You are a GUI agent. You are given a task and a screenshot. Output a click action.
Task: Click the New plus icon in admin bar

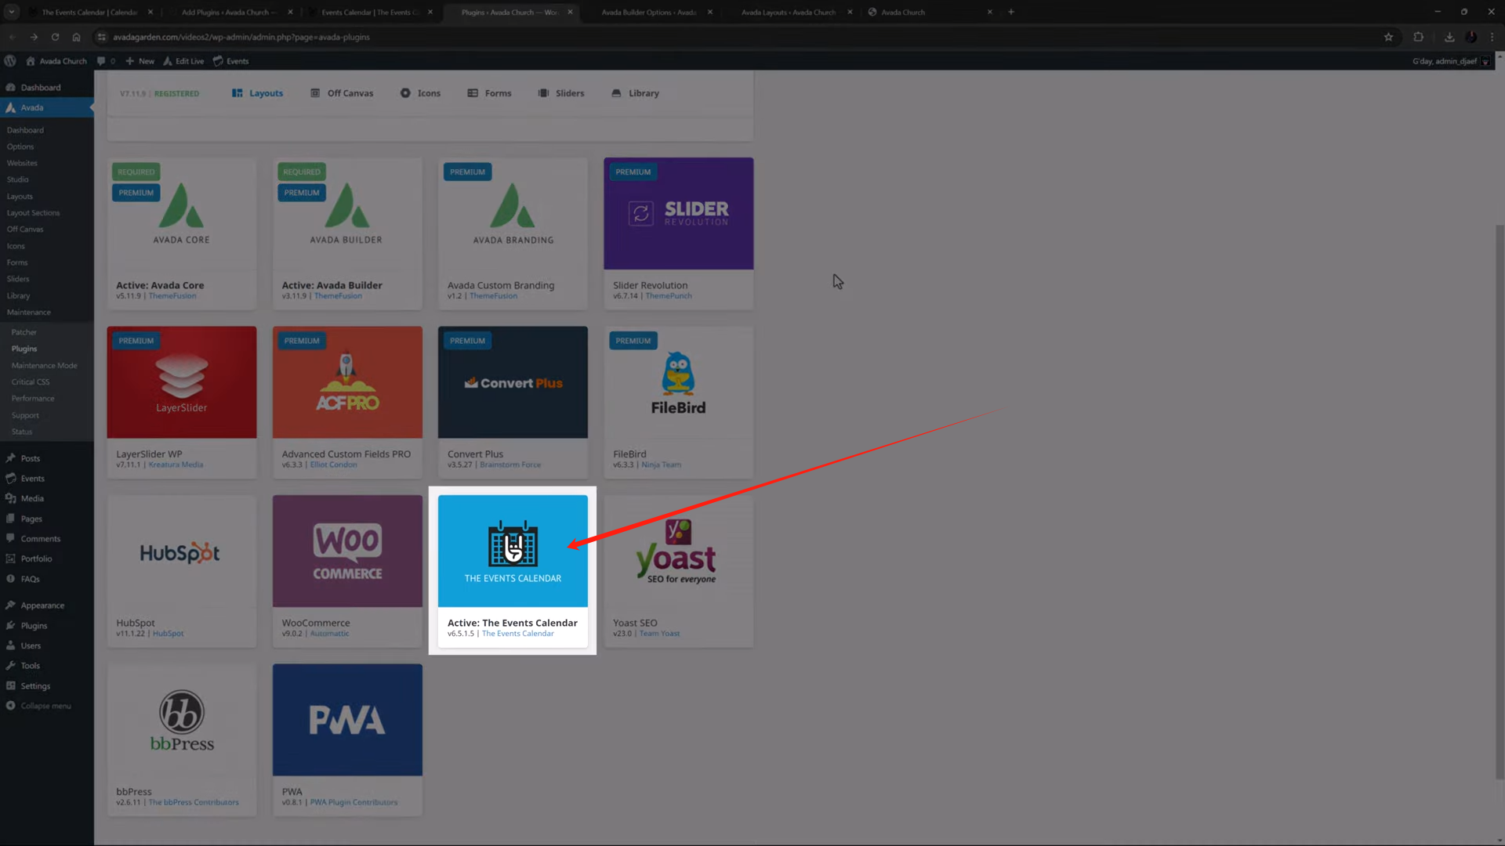130,60
